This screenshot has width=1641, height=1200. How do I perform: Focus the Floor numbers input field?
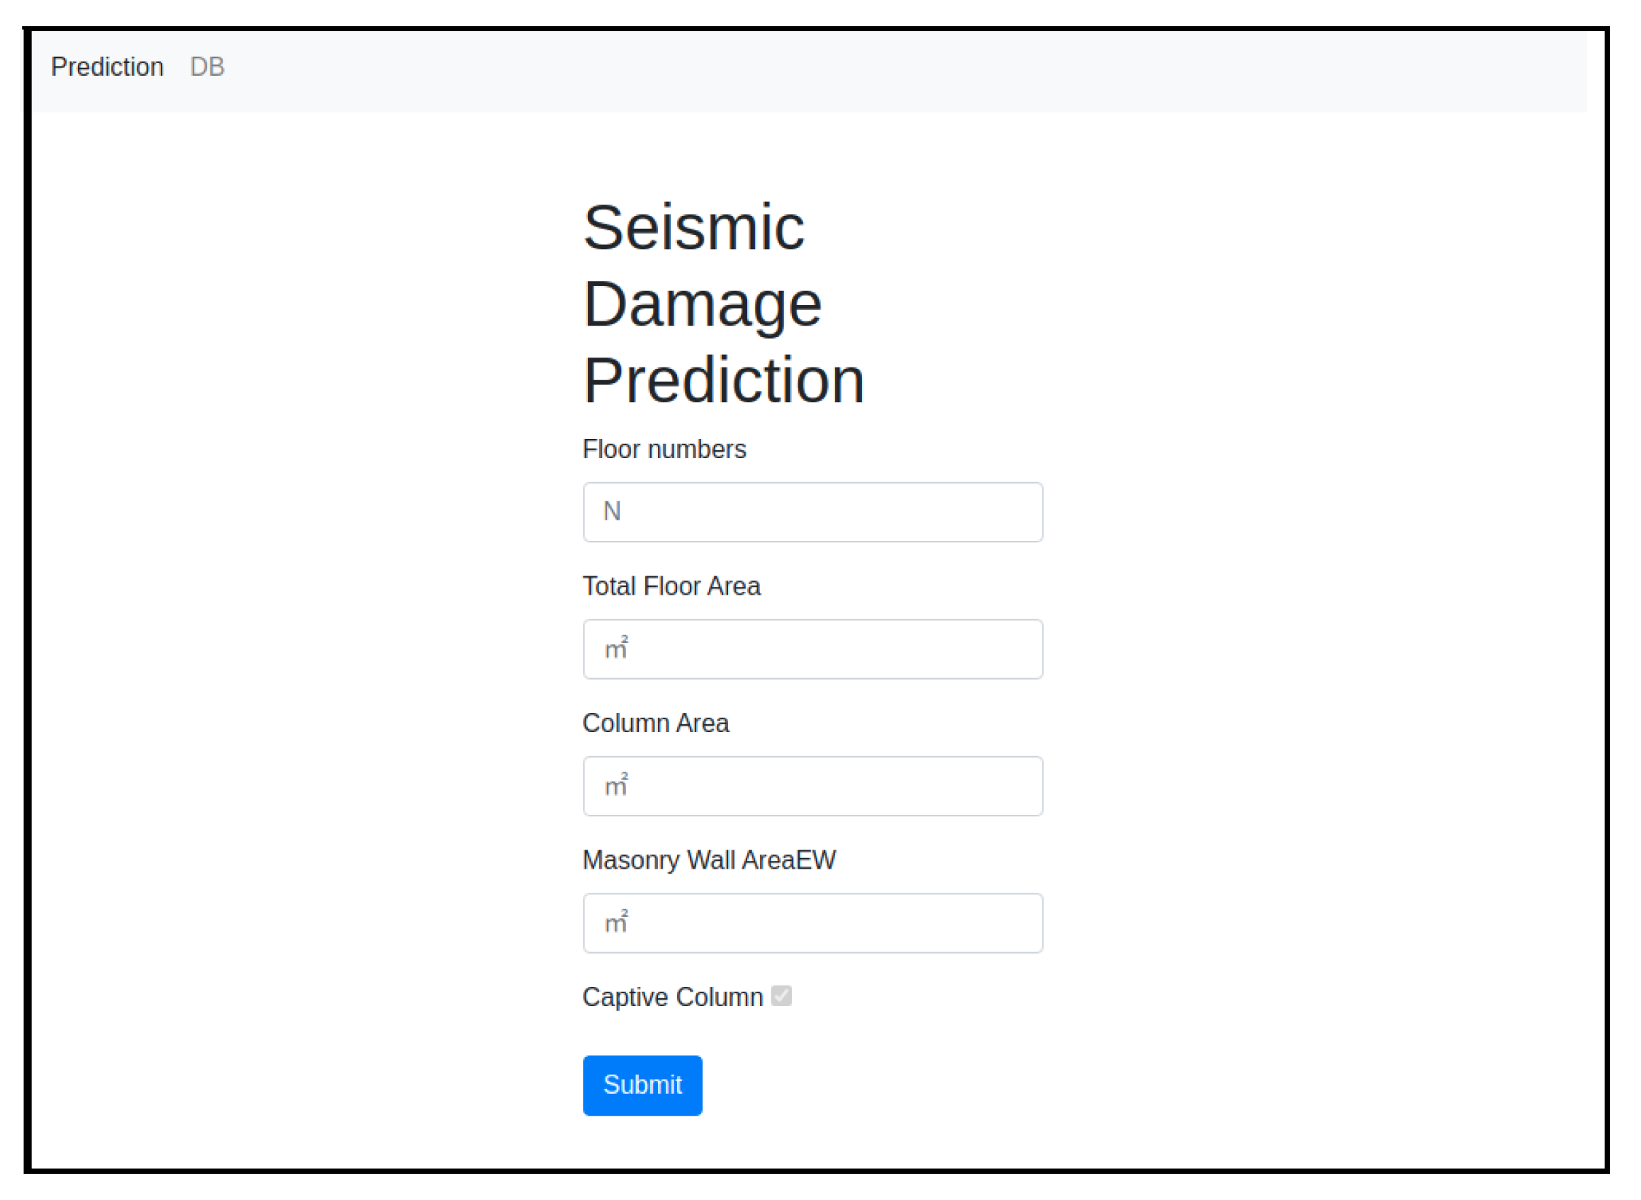812,512
